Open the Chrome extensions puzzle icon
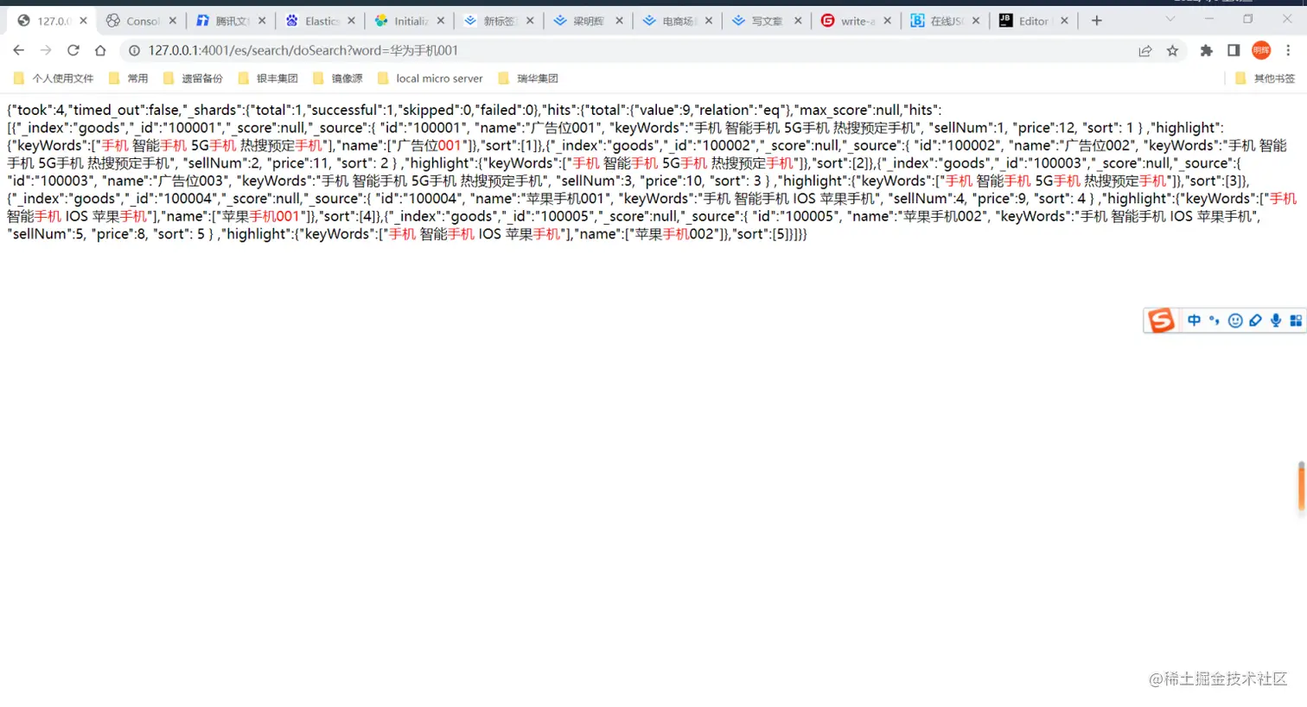 pyautogui.click(x=1206, y=51)
